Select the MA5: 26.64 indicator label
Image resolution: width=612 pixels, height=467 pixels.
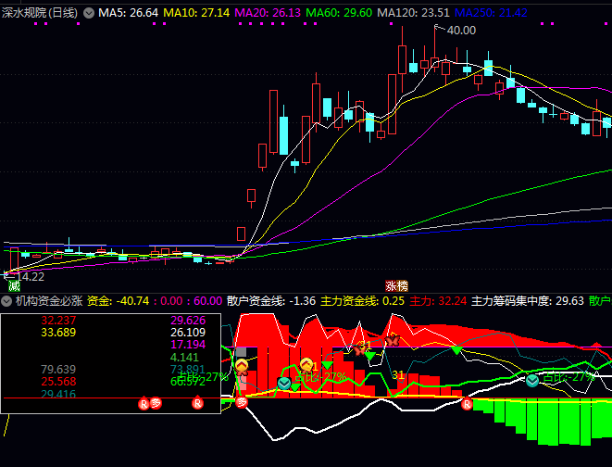[128, 13]
